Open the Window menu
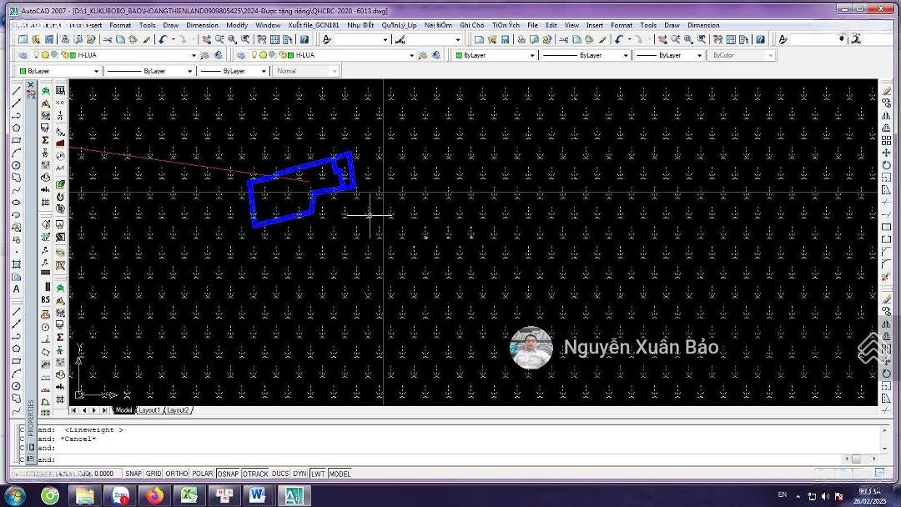The height and width of the screenshot is (507, 901). point(268,25)
